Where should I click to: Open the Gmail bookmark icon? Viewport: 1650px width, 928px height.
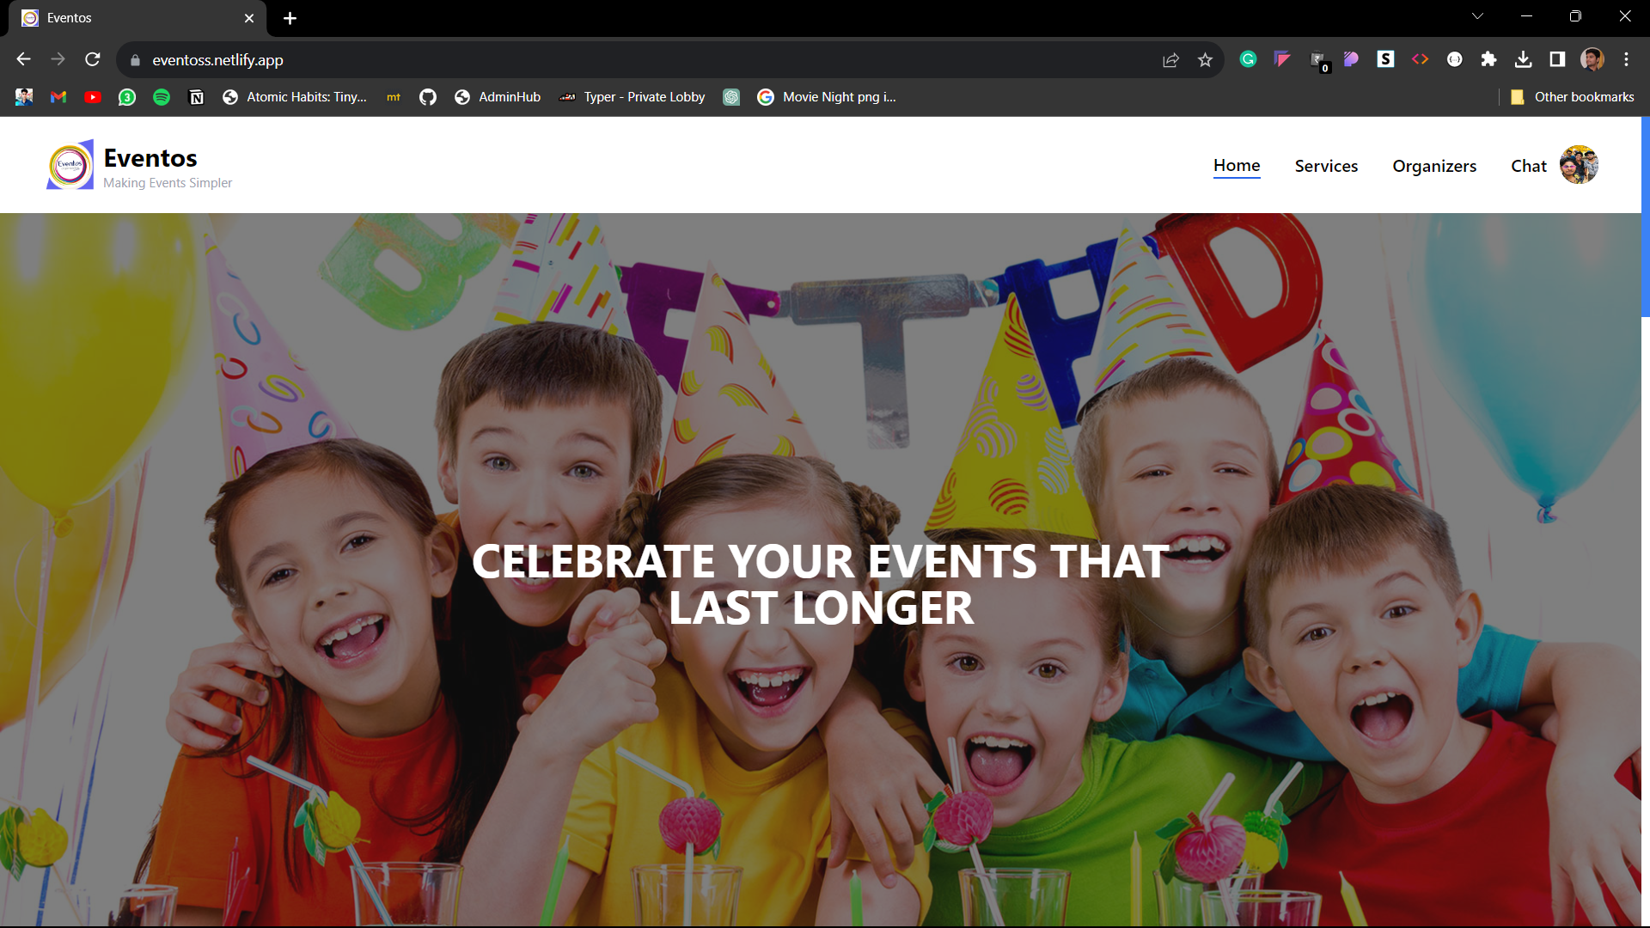[58, 97]
